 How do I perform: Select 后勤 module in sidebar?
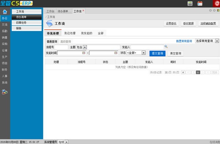(5, 31)
